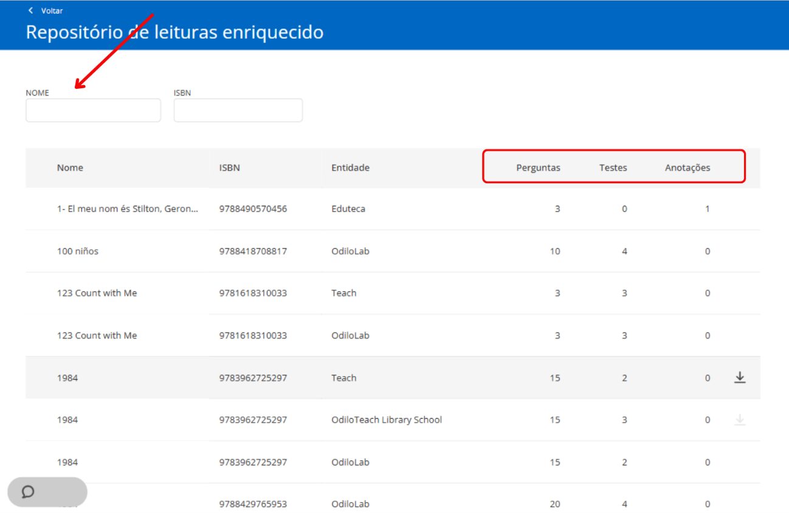789x513 pixels.
Task: Sort by the Entidade column header
Action: [x=350, y=168]
